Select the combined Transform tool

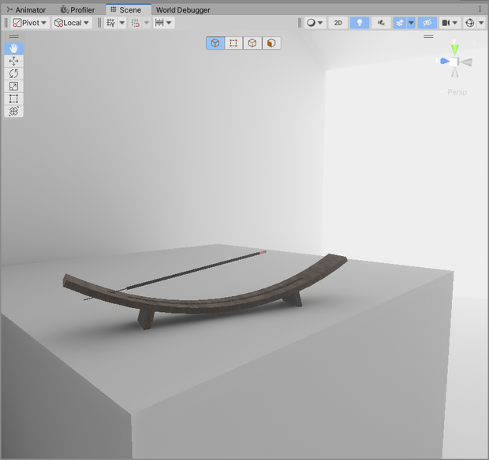click(x=13, y=111)
